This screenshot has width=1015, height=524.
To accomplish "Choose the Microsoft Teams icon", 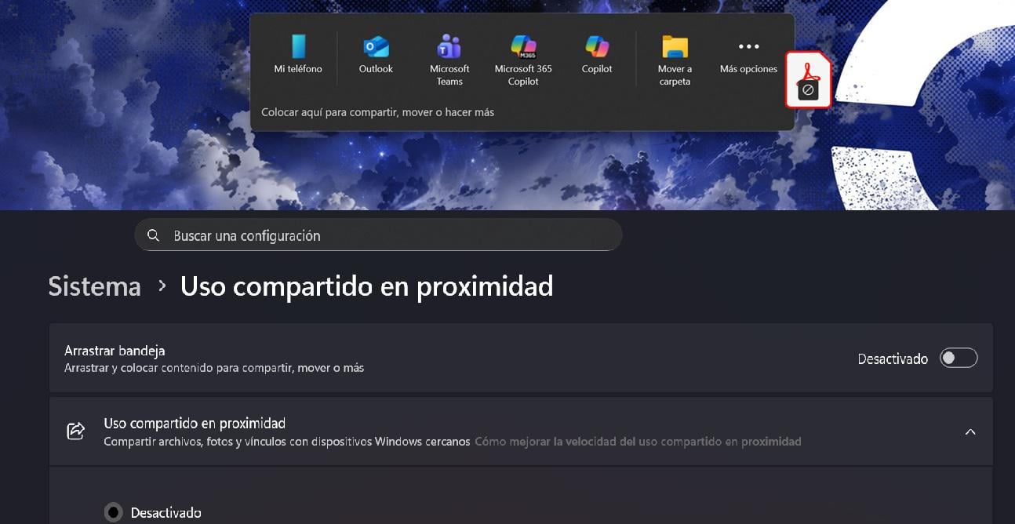I will tap(449, 47).
